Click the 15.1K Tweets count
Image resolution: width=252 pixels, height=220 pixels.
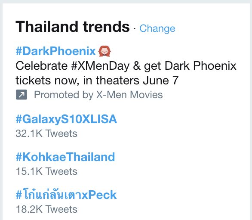click(46, 171)
